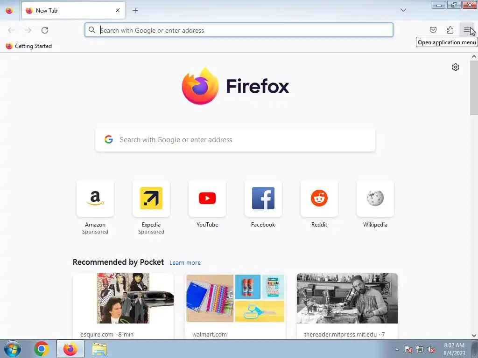
Task: Click the Save to Pocket icon
Action: [x=433, y=30]
